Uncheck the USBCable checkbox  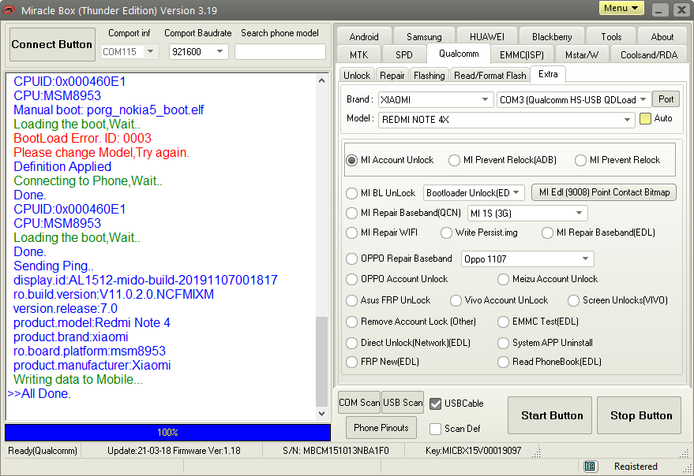(435, 403)
